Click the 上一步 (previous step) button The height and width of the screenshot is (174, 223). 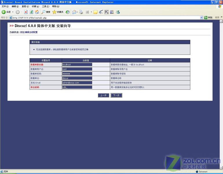[103, 95]
